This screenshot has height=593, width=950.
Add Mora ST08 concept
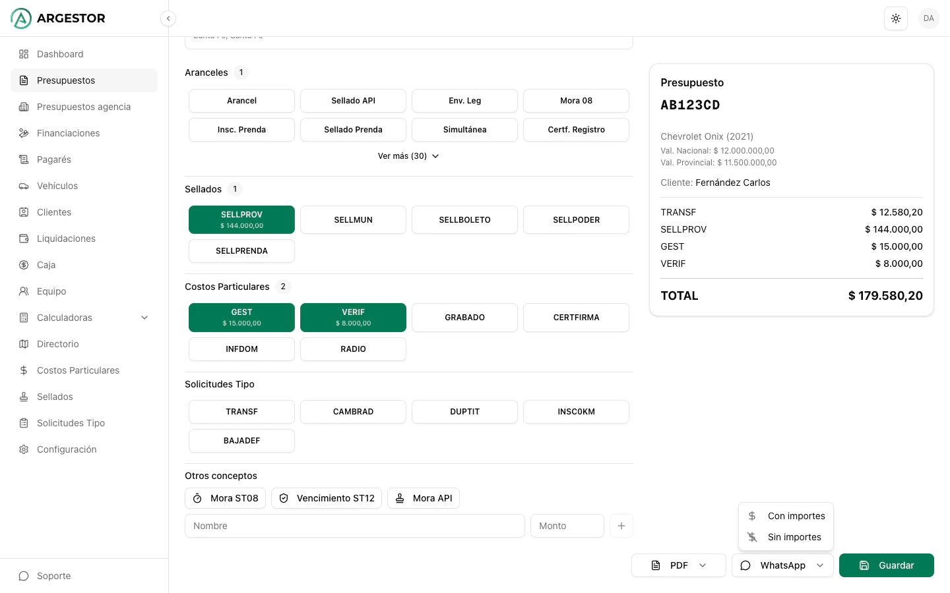point(225,498)
